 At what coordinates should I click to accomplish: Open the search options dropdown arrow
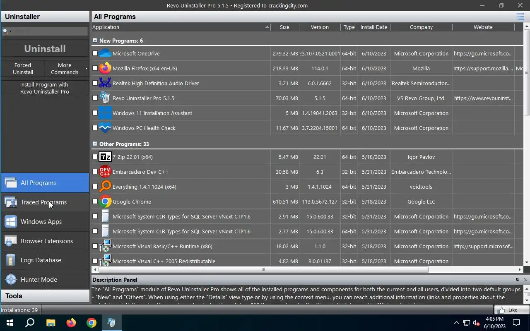point(10,31)
